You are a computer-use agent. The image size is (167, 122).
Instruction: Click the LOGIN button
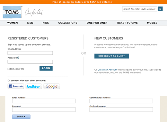pos(46,68)
